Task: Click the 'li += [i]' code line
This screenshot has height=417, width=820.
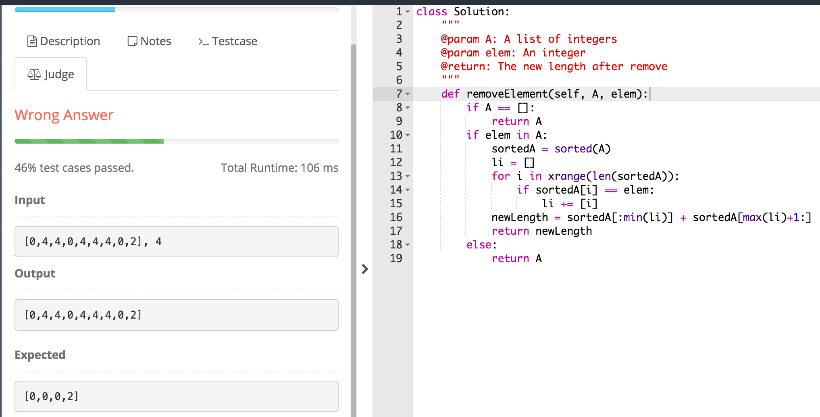Action: 570,204
